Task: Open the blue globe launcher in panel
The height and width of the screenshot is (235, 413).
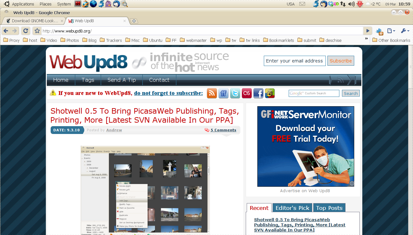Action: click(93, 4)
